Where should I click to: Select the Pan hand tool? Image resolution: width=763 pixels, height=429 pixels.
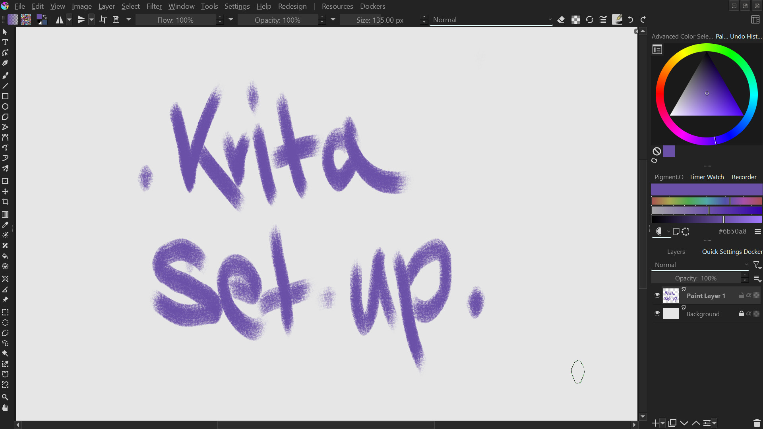click(5, 408)
